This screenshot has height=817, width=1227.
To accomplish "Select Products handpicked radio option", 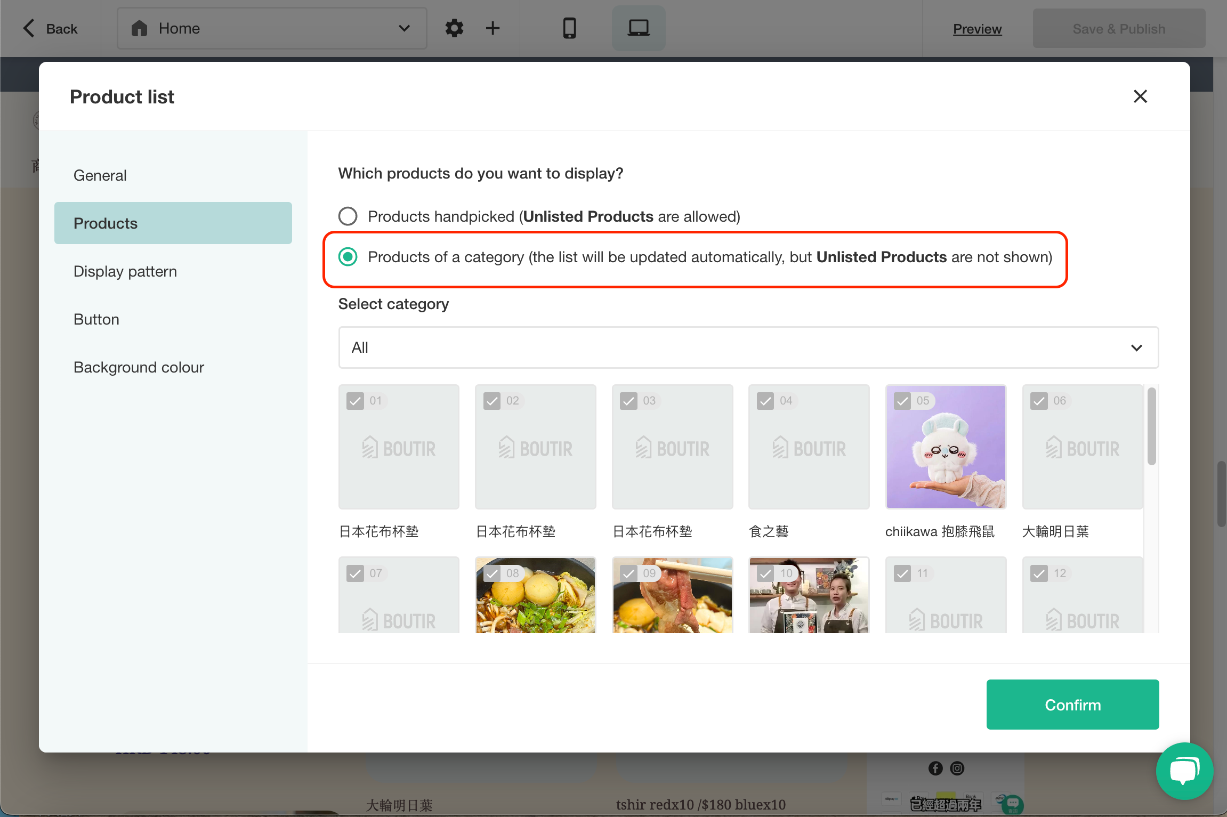I will tap(348, 216).
